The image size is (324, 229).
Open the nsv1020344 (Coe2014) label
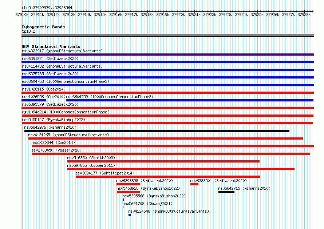[53, 142]
